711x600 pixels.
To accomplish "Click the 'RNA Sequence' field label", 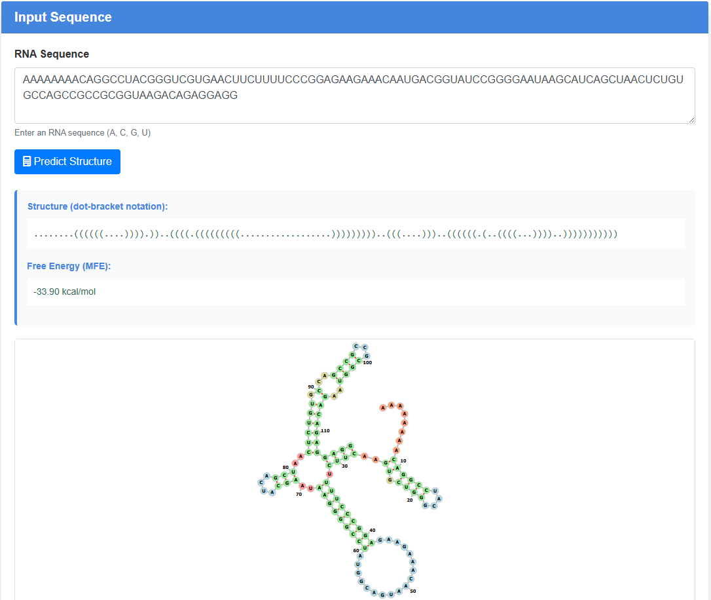I will click(x=52, y=54).
